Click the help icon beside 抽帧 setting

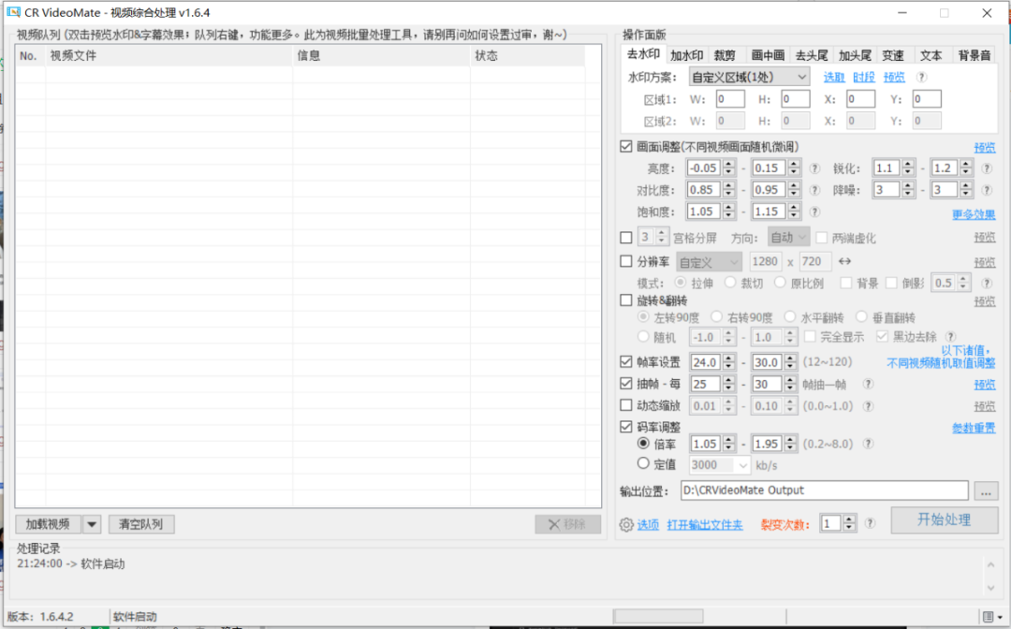click(868, 385)
